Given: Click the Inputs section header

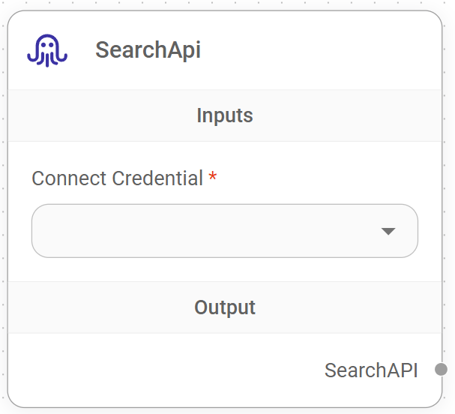Looking at the screenshot, I should tap(224, 115).
